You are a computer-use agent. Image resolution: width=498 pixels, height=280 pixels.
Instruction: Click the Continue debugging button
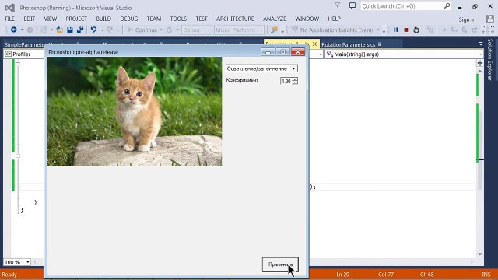tap(142, 30)
